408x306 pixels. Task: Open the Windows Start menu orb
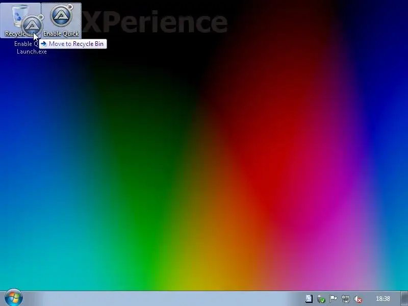coord(14,298)
